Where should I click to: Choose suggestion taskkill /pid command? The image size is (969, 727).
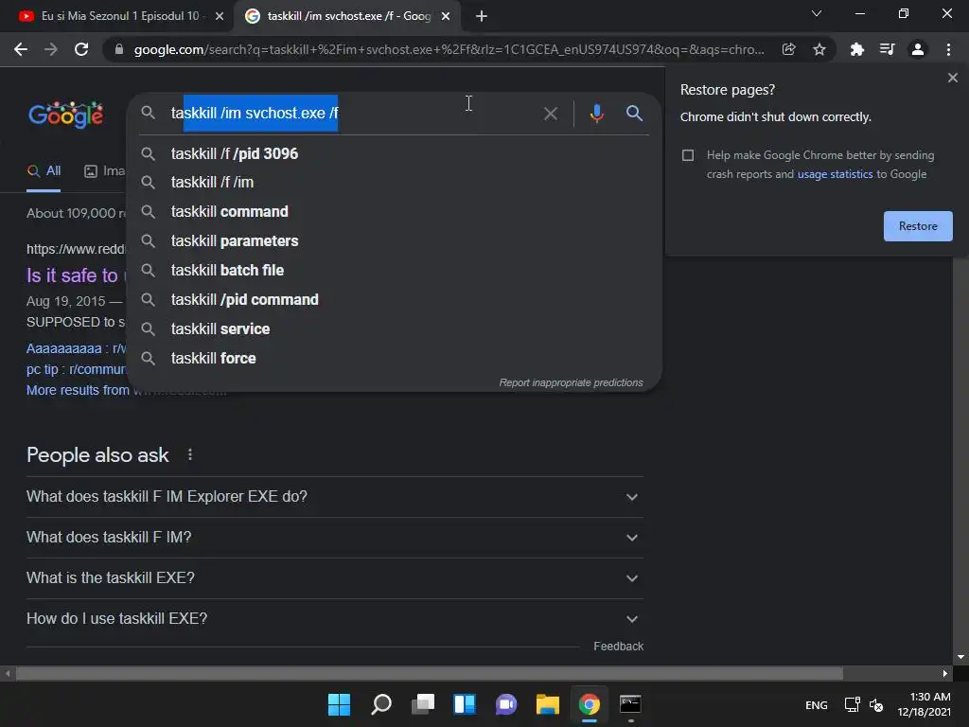tap(394, 300)
